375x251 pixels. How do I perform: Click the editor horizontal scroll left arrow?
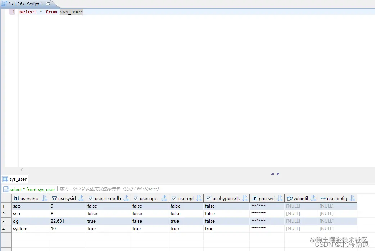pyautogui.click(x=22, y=169)
